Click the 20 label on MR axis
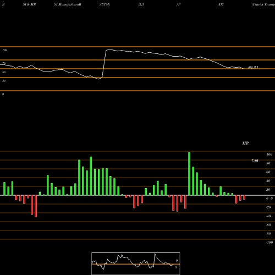 (x=268, y=190)
